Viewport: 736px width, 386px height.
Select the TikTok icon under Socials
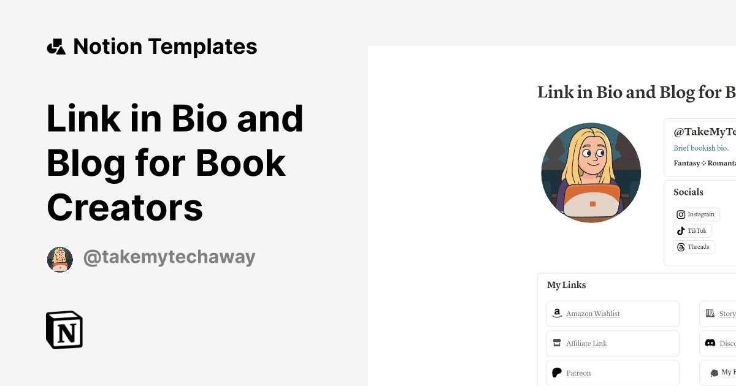click(681, 230)
